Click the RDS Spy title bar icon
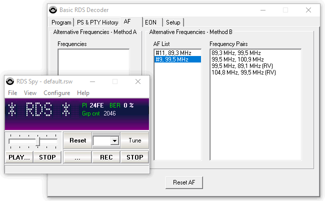The width and height of the screenshot is (325, 201). click(x=10, y=81)
